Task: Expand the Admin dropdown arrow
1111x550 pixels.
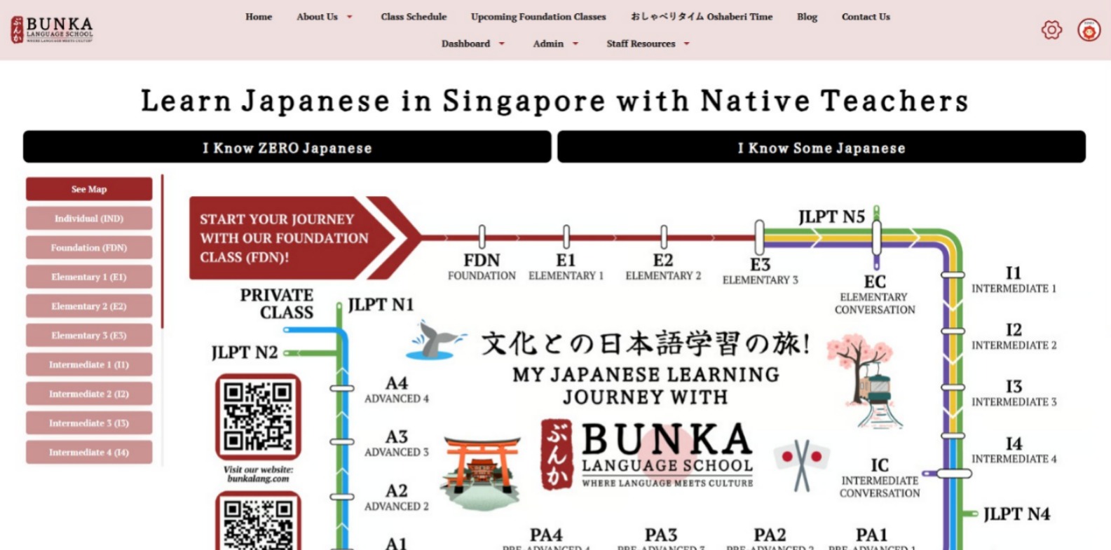Action: 575,43
